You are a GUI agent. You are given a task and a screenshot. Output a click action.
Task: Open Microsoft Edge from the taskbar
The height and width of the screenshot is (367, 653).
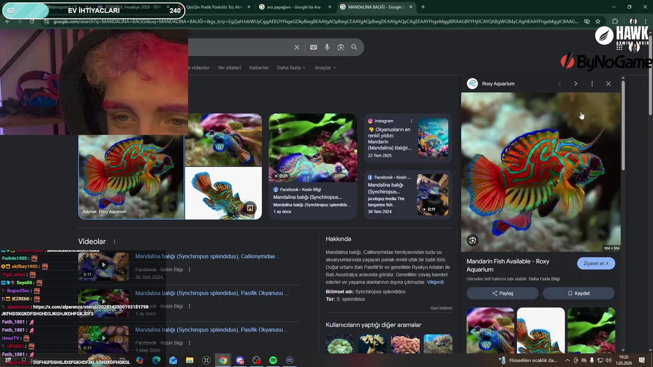pos(156,360)
